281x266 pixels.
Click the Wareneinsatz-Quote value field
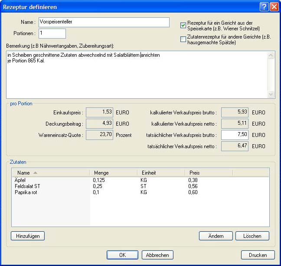tap(99, 135)
